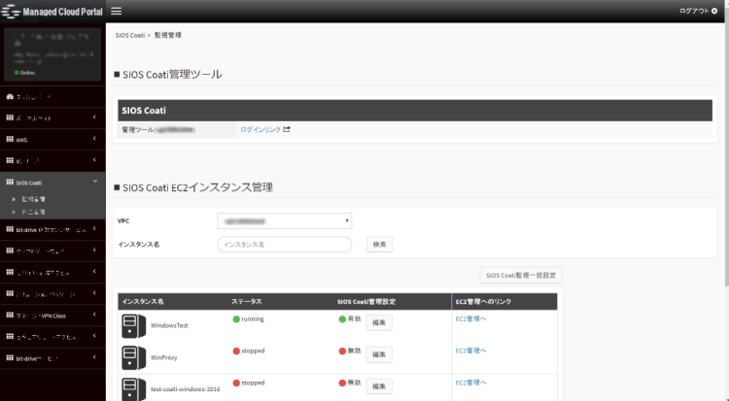The height and width of the screenshot is (401, 729).
Task: Focus the インスタンス名 search input field
Action: tap(285, 245)
